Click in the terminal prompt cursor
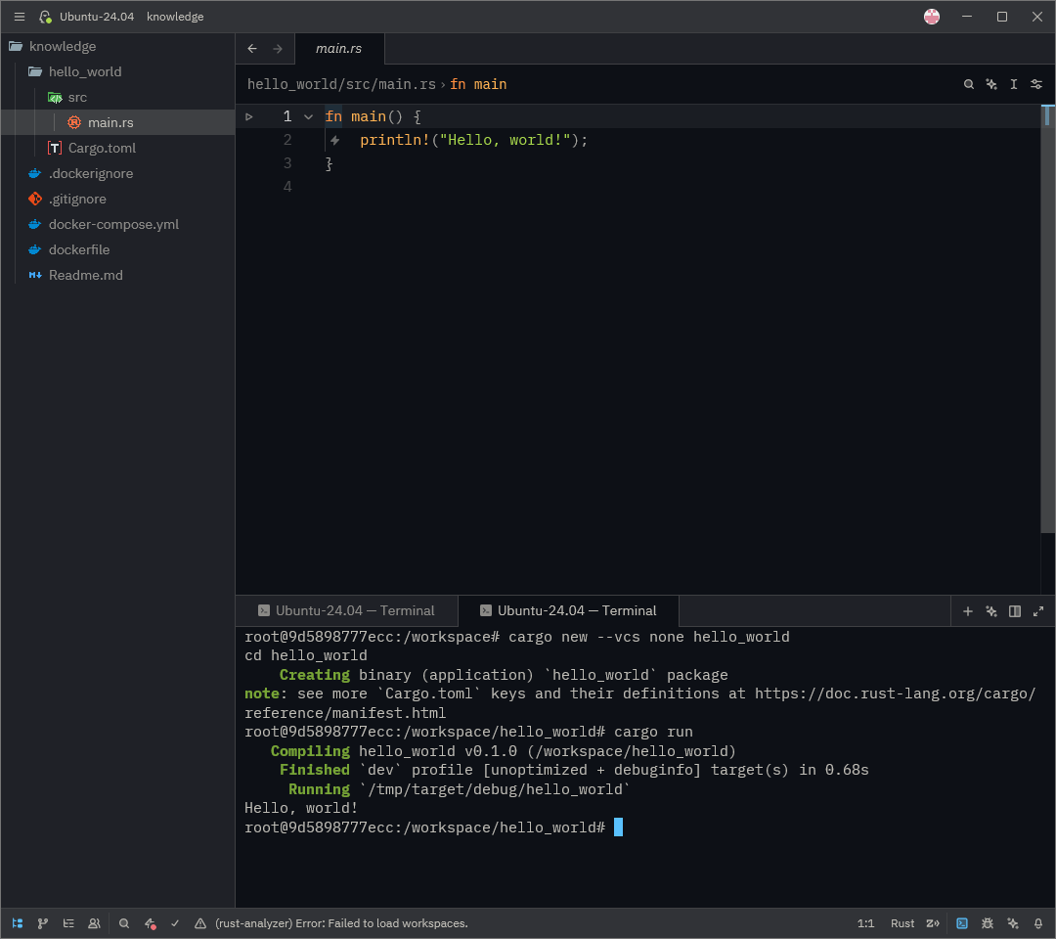1056x939 pixels. [x=618, y=827]
